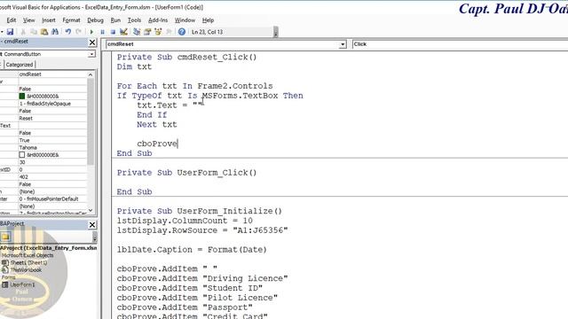This screenshot has width=568, height=319.
Task: Click the AddItem "Driving Licence" line
Action: point(202,278)
